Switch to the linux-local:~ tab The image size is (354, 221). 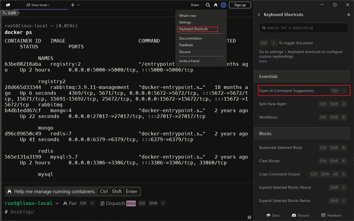[x=40, y=5]
